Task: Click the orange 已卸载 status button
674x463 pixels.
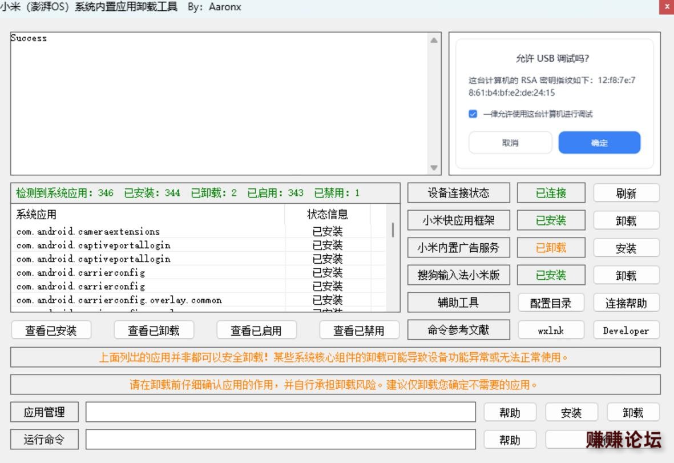Action: (551, 248)
